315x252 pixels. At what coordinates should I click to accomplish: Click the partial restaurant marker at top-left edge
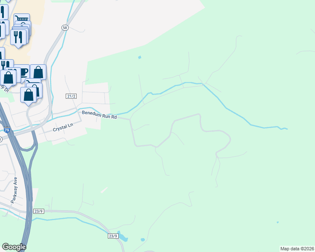click(x=4, y=12)
